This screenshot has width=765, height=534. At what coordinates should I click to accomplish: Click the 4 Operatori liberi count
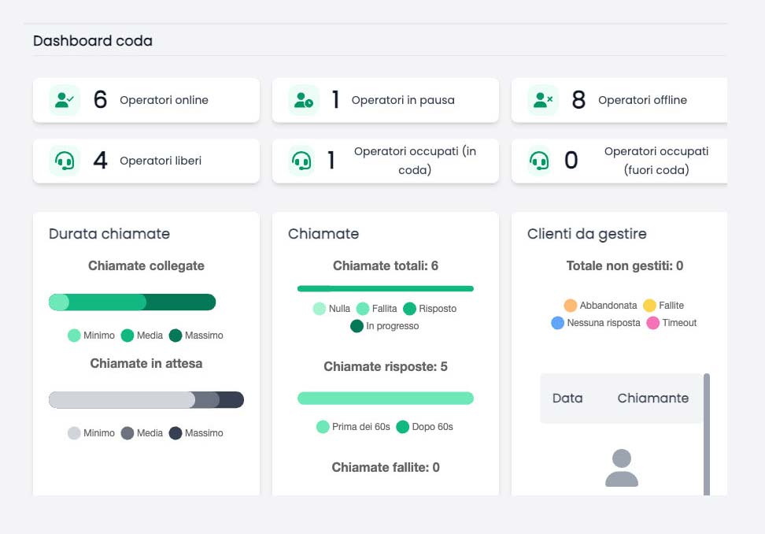click(100, 161)
